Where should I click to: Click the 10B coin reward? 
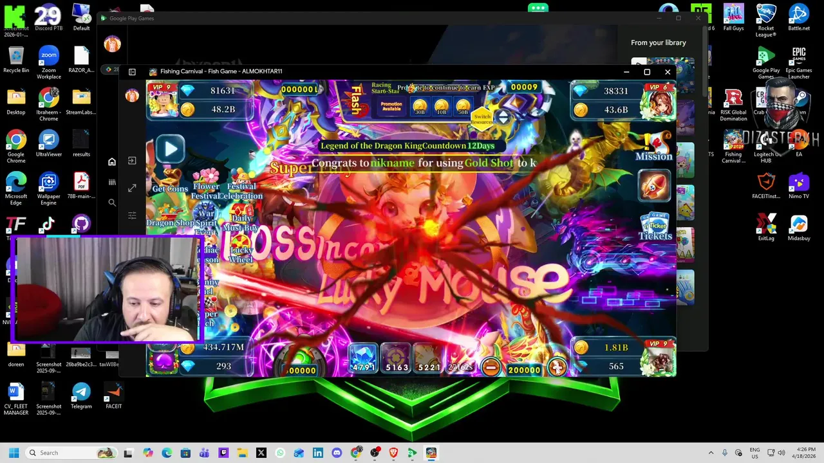point(441,107)
